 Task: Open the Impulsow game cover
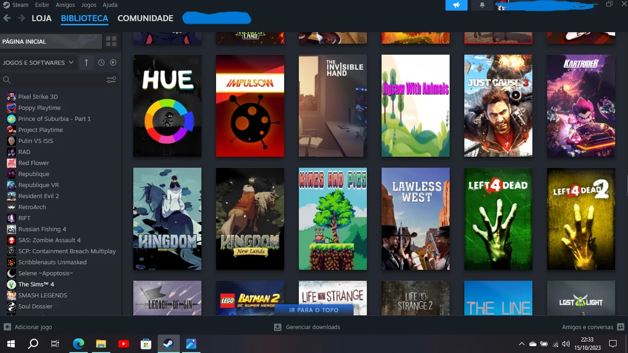coord(250,106)
